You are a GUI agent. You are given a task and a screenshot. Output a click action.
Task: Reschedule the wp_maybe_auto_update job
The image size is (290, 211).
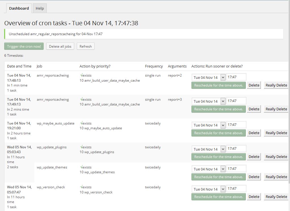pyautogui.click(x=218, y=133)
